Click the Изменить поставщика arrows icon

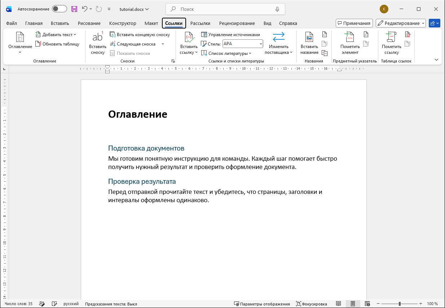pos(279,37)
